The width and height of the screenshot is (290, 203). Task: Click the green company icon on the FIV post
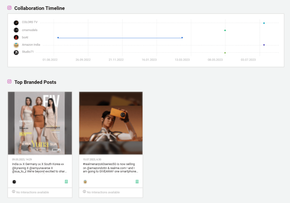66,182
